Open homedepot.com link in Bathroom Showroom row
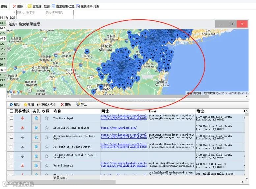Screen dimensions: 256x189 click(124, 136)
